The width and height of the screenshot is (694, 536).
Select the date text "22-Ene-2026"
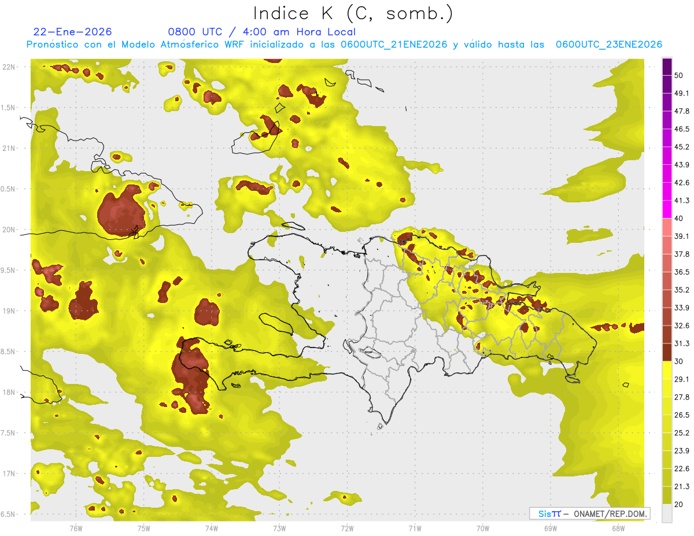click(73, 32)
